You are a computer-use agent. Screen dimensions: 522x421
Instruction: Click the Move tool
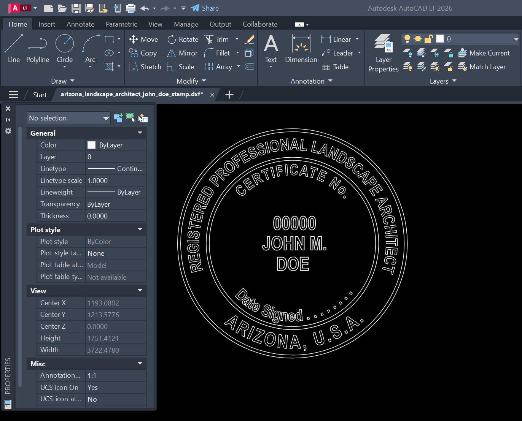click(143, 40)
